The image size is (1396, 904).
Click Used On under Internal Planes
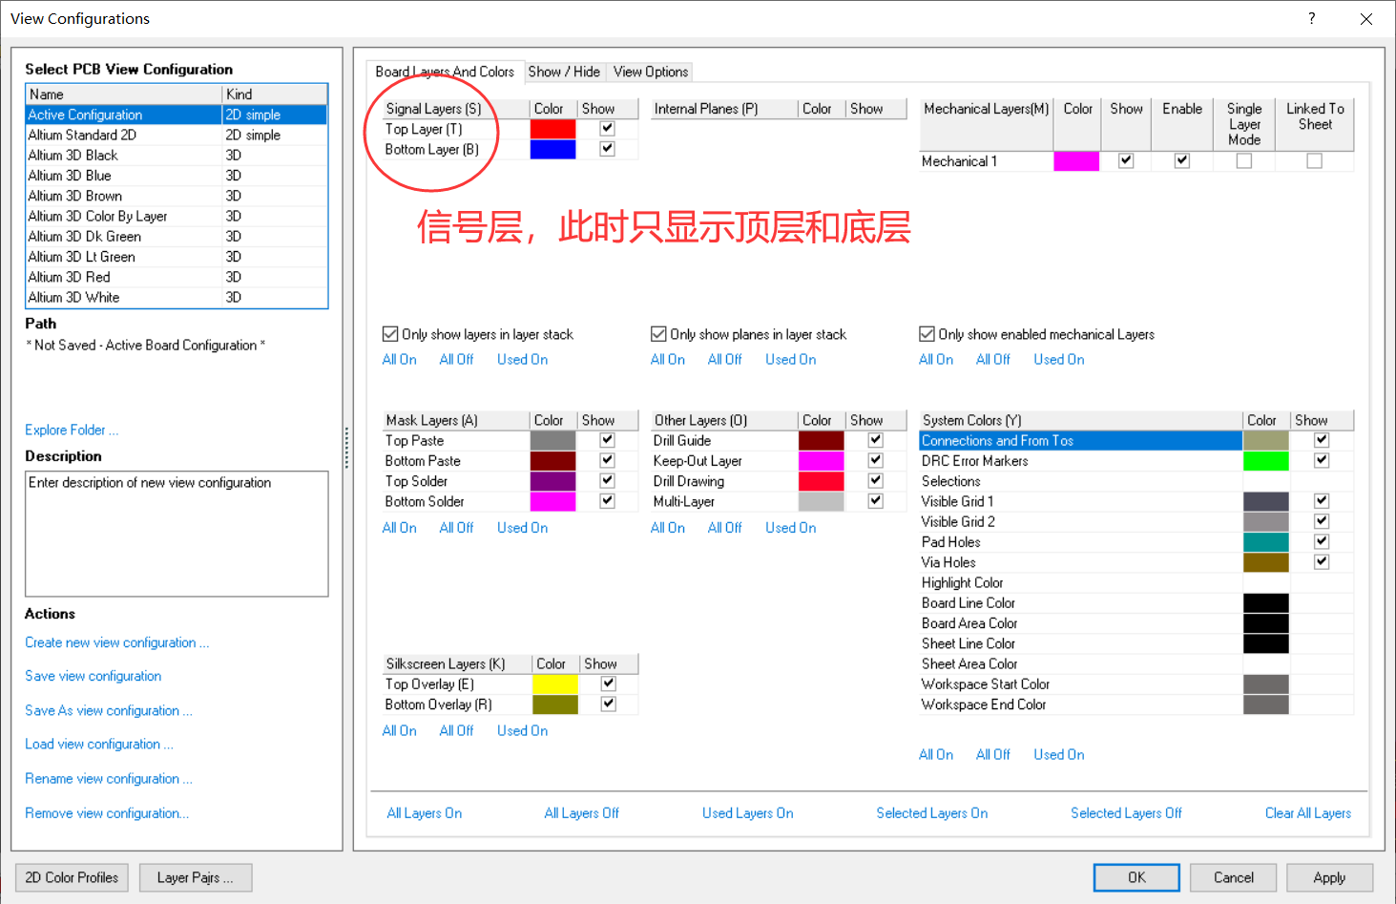790,359
